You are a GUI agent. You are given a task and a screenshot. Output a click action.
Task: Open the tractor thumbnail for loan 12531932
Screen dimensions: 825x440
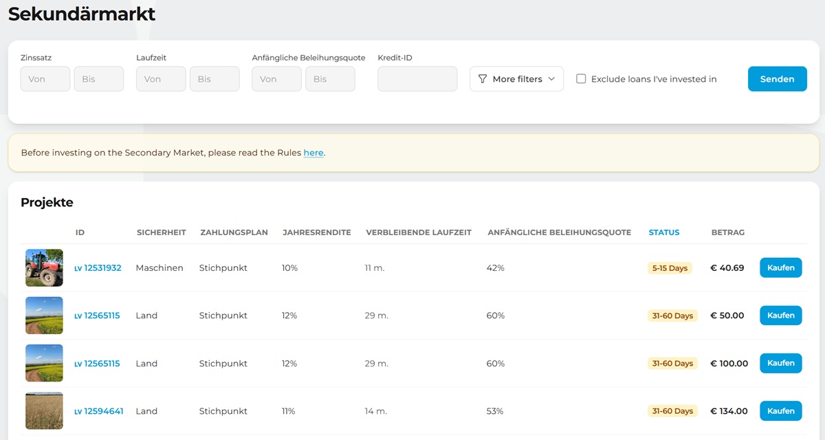click(x=44, y=267)
